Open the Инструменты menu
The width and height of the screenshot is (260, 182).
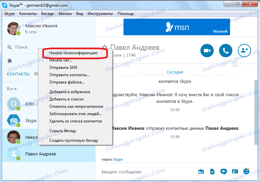(100, 14)
